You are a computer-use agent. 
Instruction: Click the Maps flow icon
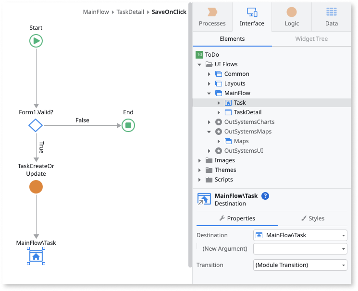(x=228, y=141)
